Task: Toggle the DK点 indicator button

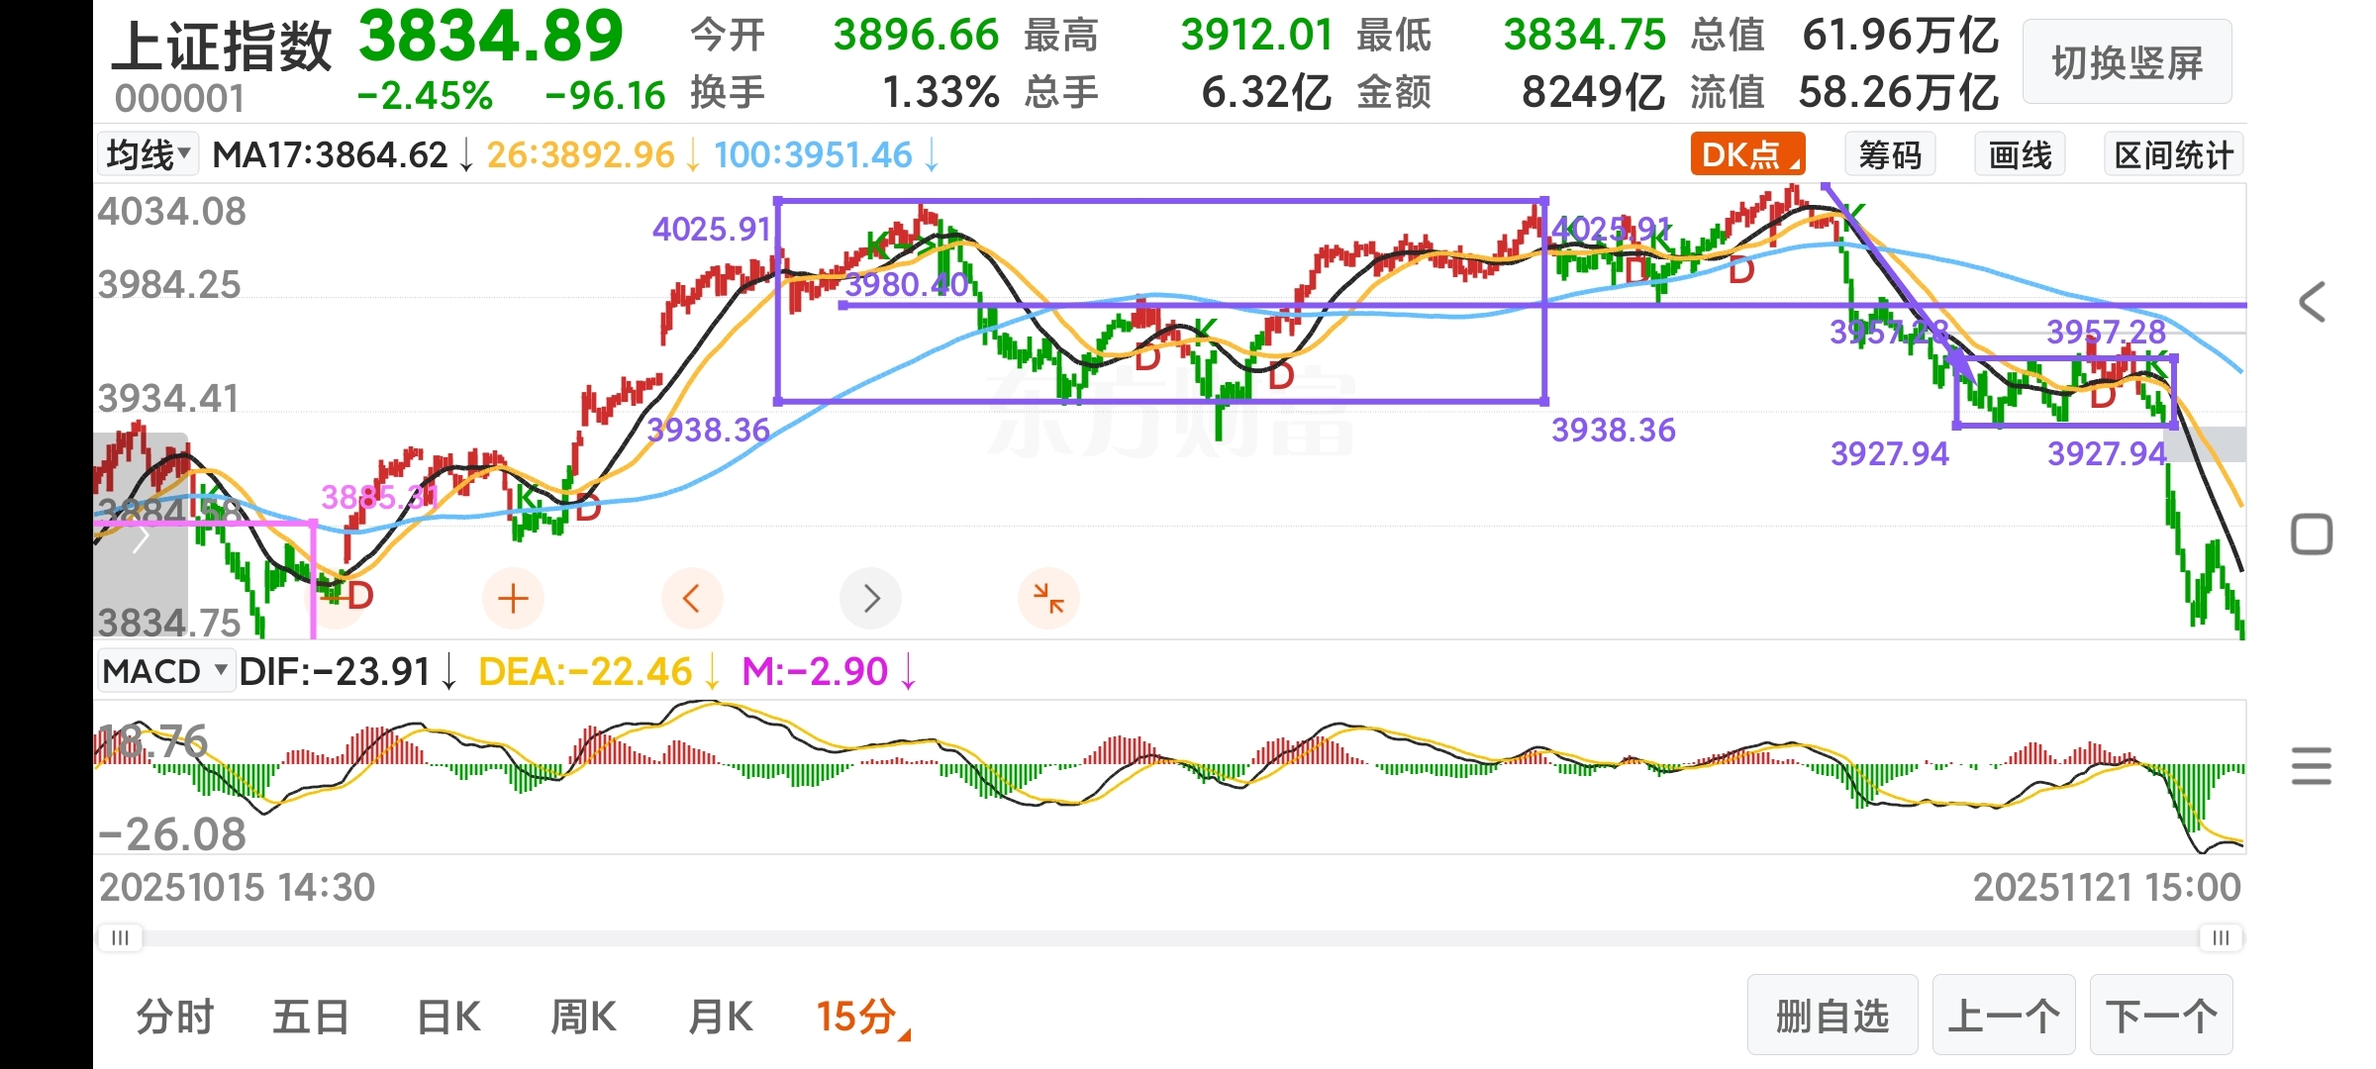Action: (1747, 155)
